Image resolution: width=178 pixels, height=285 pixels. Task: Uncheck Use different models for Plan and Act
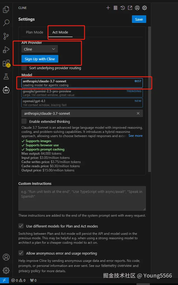click(x=21, y=226)
